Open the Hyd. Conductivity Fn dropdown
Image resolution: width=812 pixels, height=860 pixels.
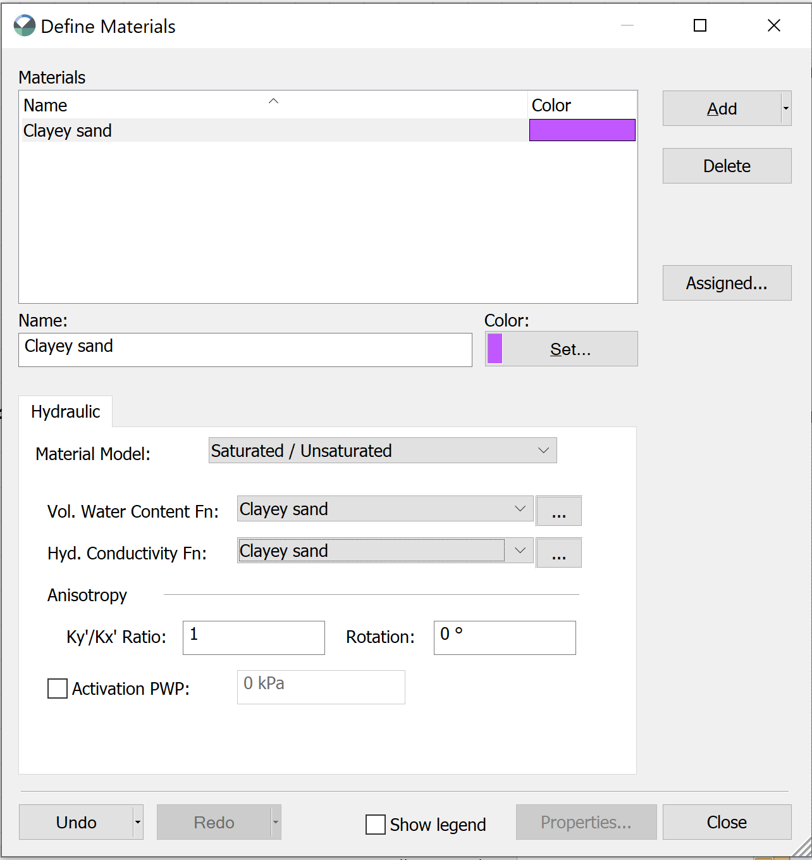click(x=384, y=551)
